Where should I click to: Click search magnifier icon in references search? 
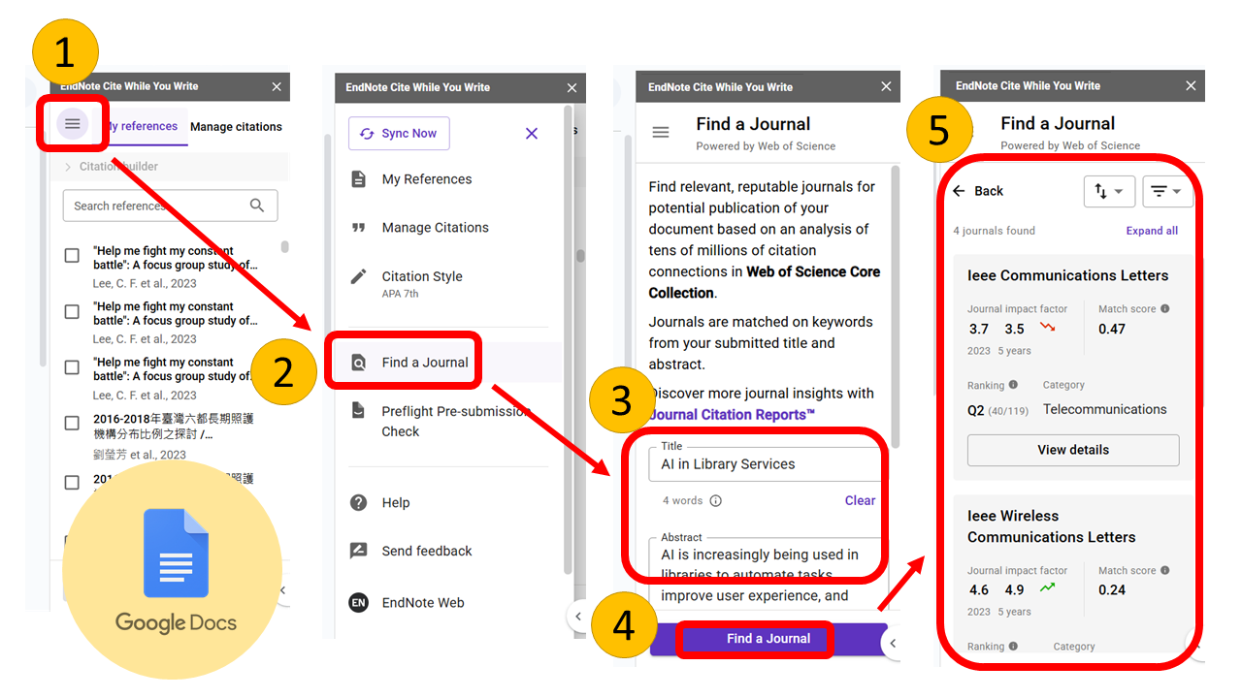(x=257, y=206)
